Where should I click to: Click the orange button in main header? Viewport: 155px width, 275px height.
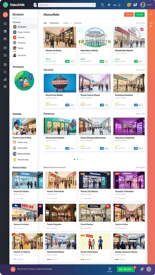[129, 15]
